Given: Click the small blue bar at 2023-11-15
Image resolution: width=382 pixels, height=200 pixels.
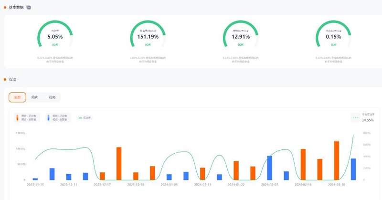Looking at the screenshot, I should click(35, 179).
